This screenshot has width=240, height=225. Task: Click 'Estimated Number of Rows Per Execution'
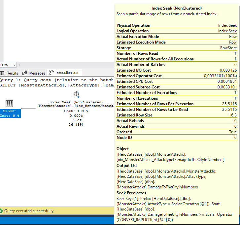coord(177,104)
